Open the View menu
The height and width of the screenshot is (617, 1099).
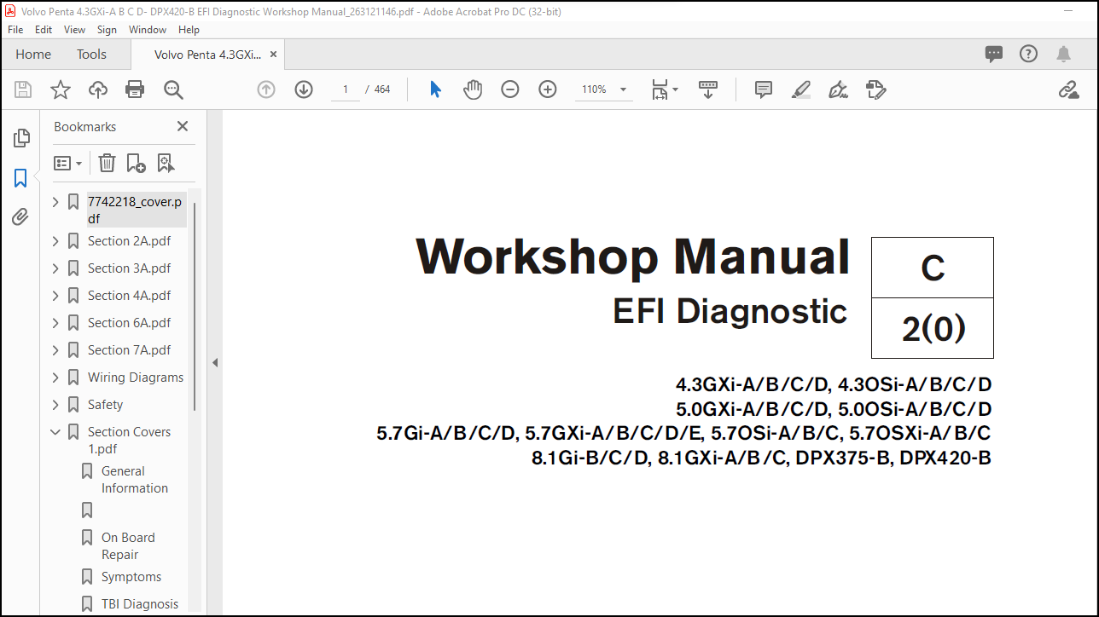pos(75,29)
